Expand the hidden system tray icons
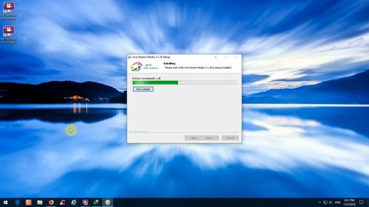This screenshot has width=369, height=207. 319,202
